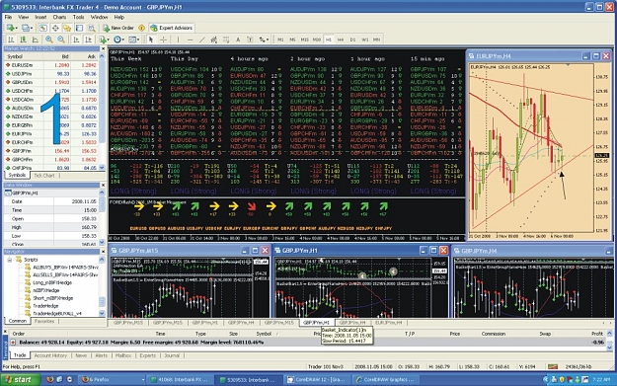Image resolution: width=617 pixels, height=386 pixels.
Task: Open the Journal terminal tab
Action: click(172, 355)
